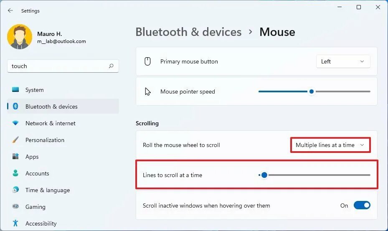Click the Network & internet Wi-Fi icon
388x231 pixels.
tap(15, 123)
